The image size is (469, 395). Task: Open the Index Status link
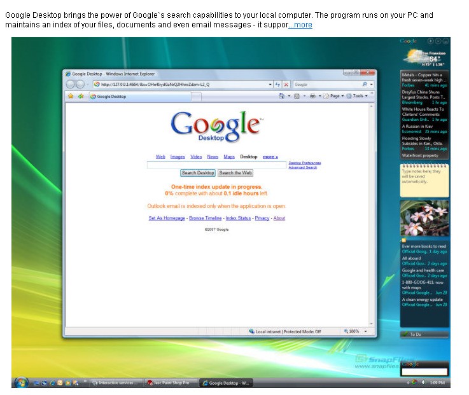coord(238,218)
